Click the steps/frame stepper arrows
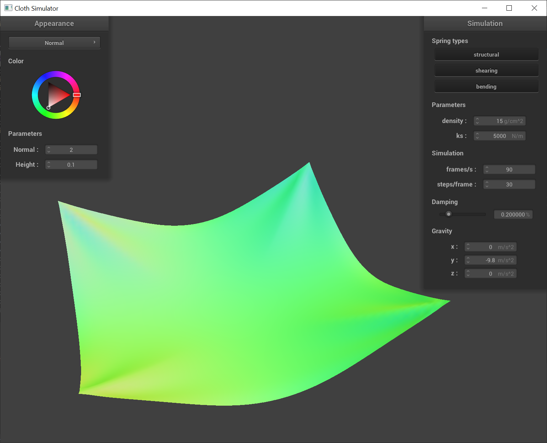547x443 pixels. pos(487,185)
